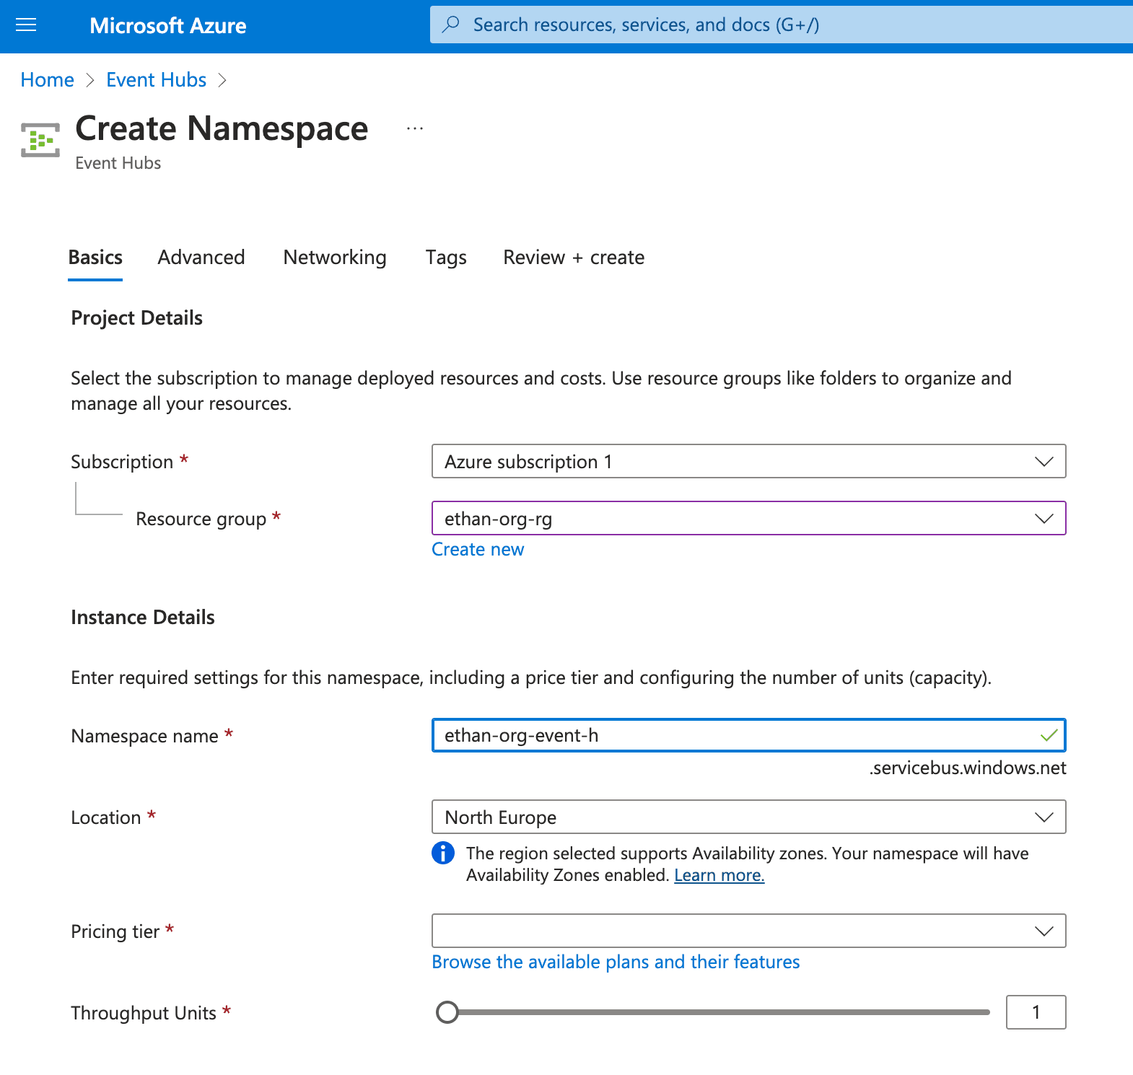Click the blue info icon under Location
The image size is (1133, 1075).
coord(443,853)
